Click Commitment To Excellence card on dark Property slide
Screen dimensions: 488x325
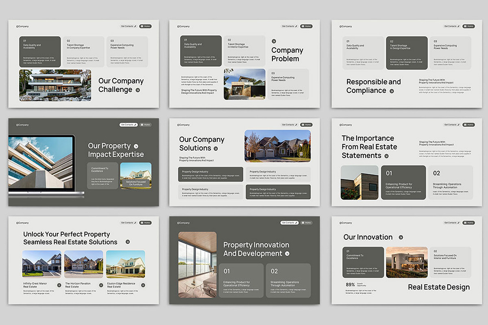point(102,175)
